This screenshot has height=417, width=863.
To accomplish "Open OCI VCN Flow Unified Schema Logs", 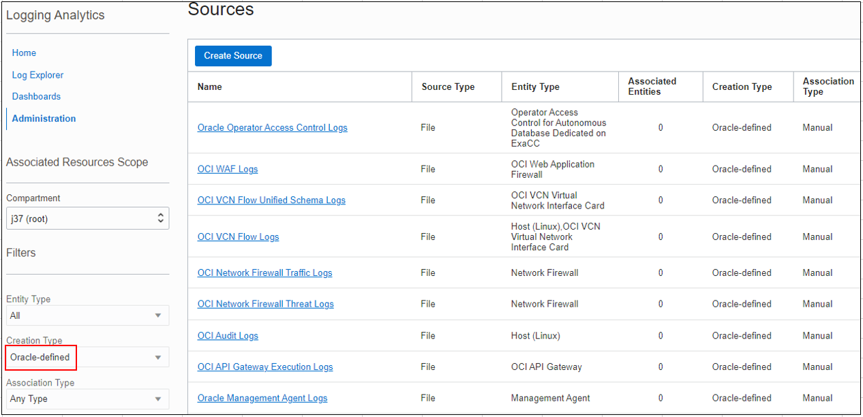I will (x=271, y=200).
